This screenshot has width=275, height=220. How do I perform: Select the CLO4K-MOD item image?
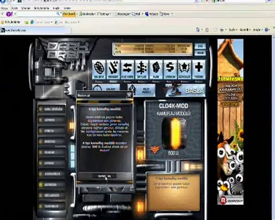point(173,133)
